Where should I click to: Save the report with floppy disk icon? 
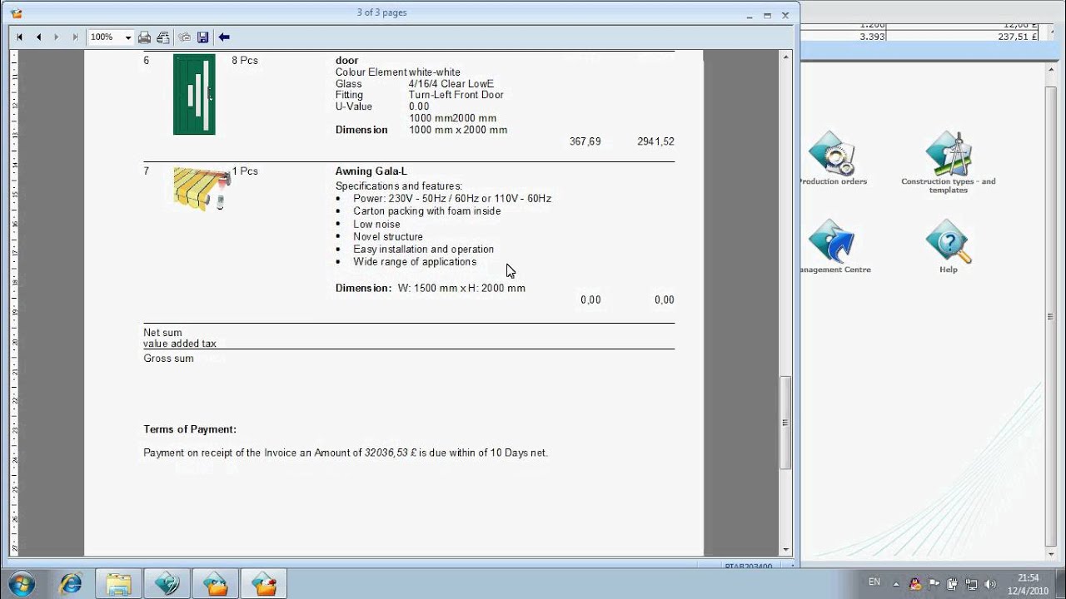coord(202,37)
